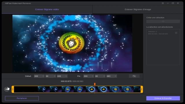Adjust Début seconds stepper arrows
This screenshot has height=104, width=185.
click(55, 76)
